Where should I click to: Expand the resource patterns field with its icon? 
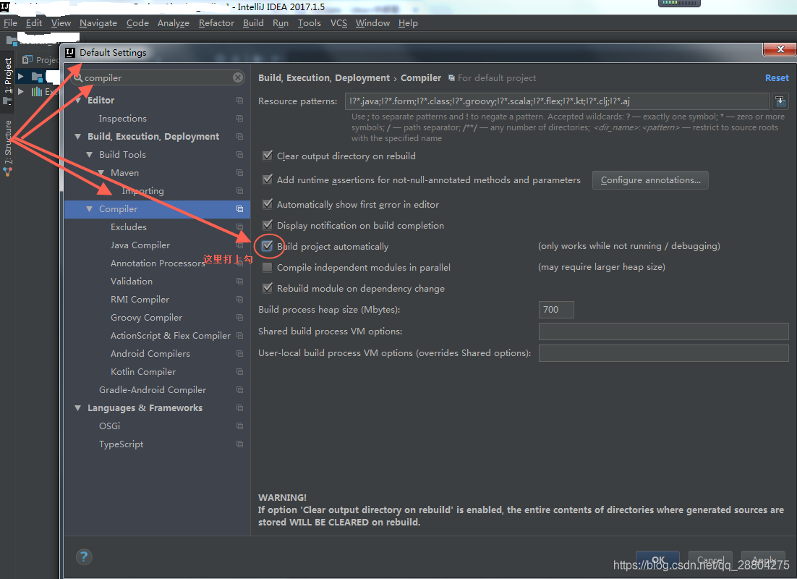click(x=780, y=101)
